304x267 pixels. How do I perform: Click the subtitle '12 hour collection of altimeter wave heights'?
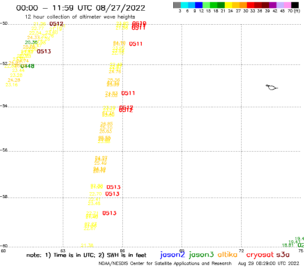(x=80, y=17)
